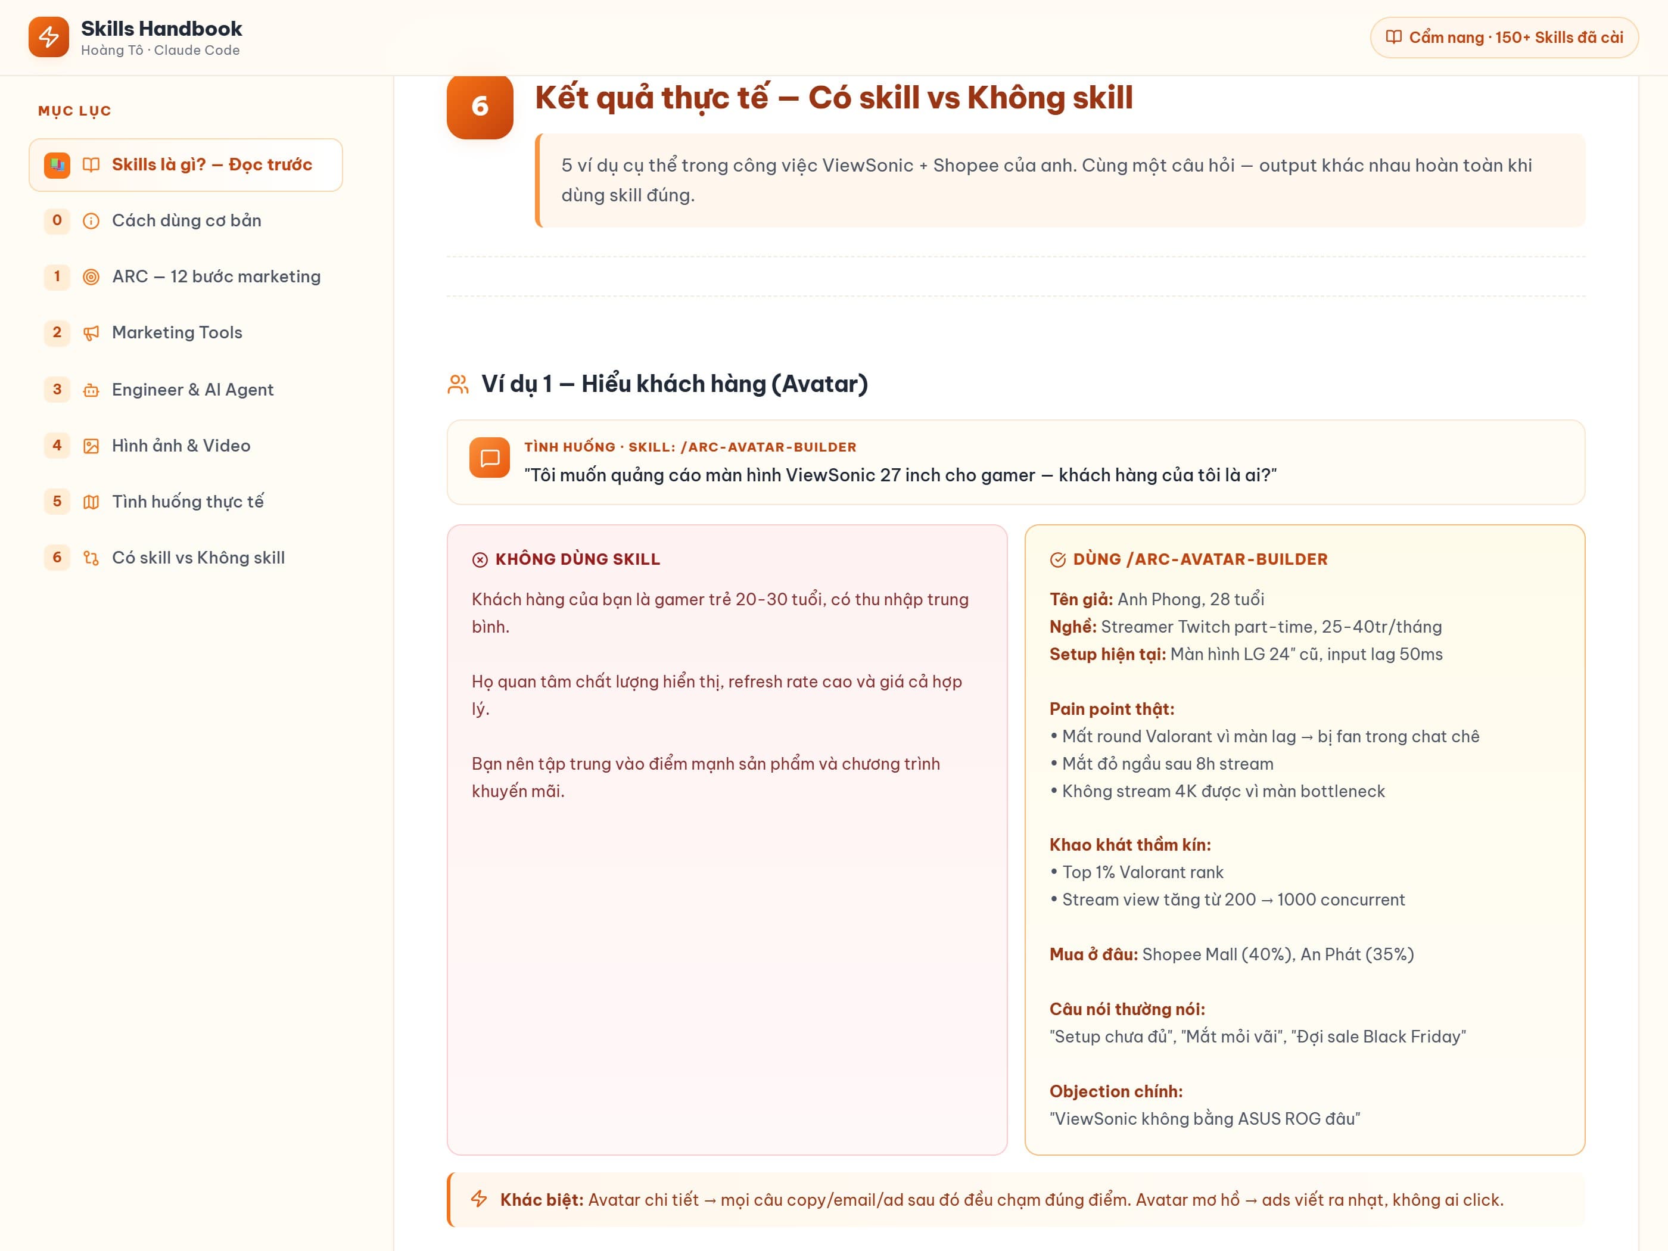Click Mua ở đâu: Shopee Mall line
This screenshot has width=1668, height=1251.
coord(1231,955)
